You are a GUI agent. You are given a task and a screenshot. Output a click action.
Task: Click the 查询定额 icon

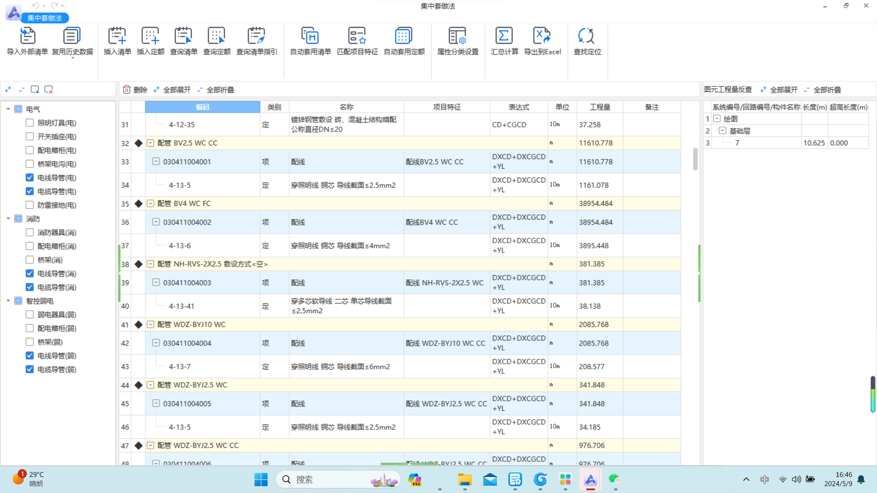coord(217,36)
